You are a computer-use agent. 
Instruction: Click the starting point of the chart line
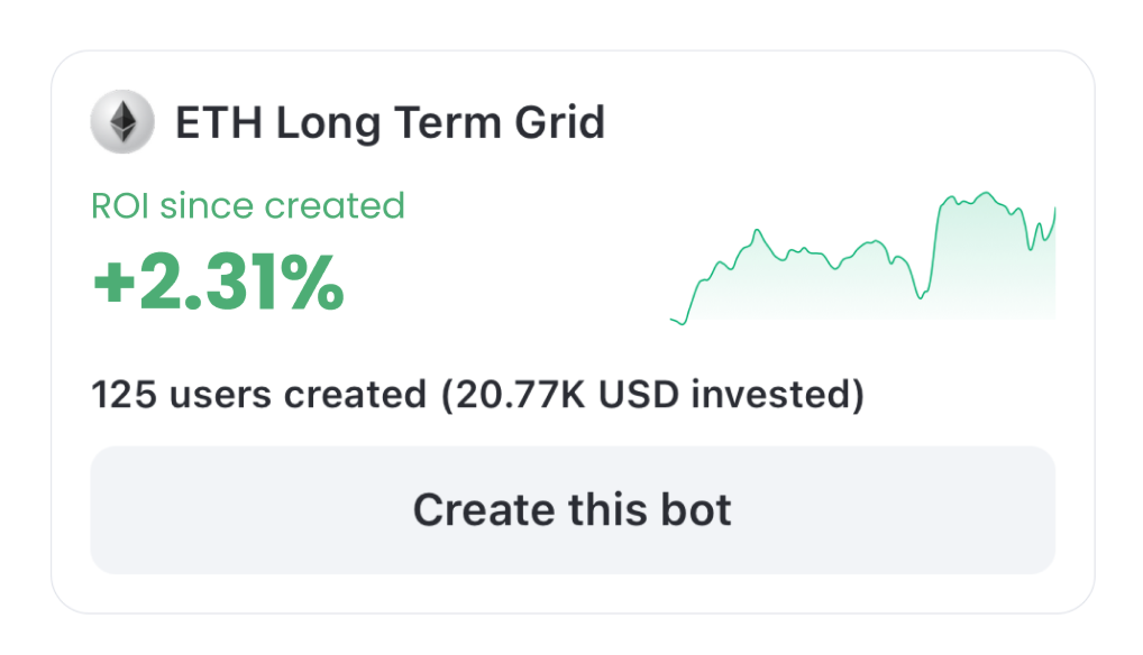(672, 320)
